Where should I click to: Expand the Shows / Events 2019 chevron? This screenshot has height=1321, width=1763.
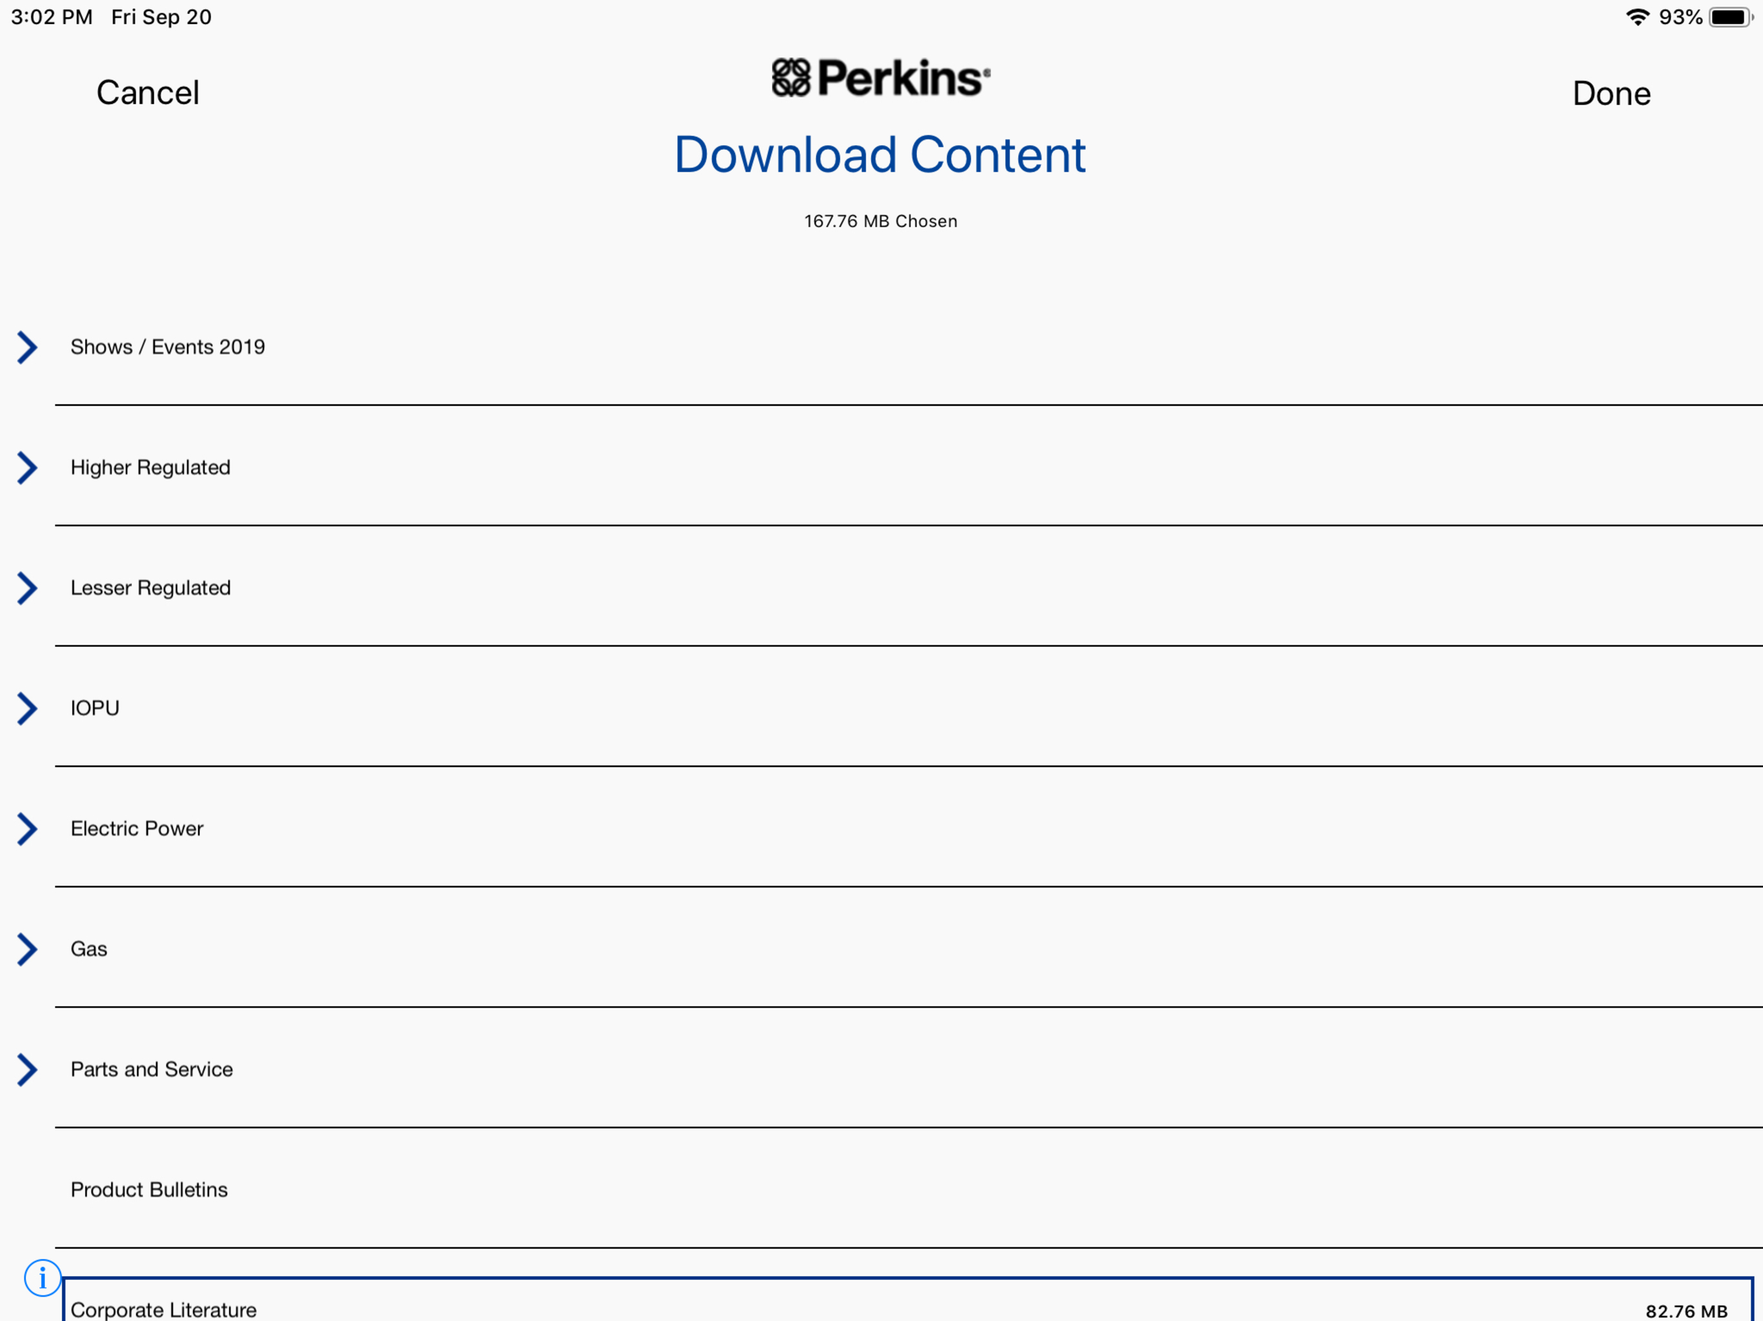pyautogui.click(x=27, y=348)
